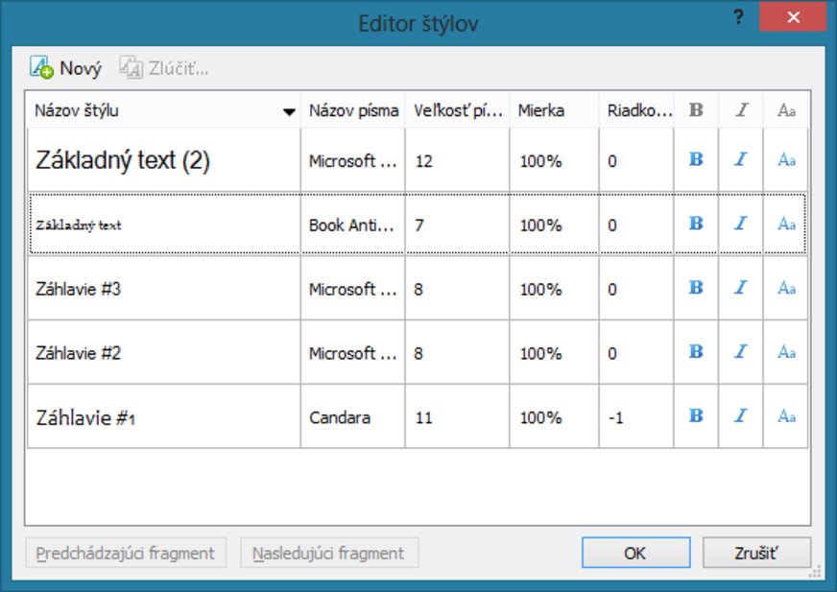The width and height of the screenshot is (837, 592).
Task: Open the Názov štýlu sort dropdown arrow
Action: [289, 112]
